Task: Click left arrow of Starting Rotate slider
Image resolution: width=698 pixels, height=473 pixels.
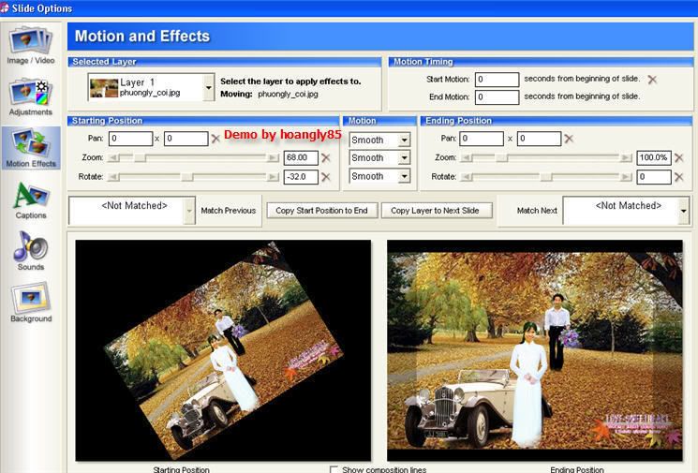Action: click(x=113, y=177)
